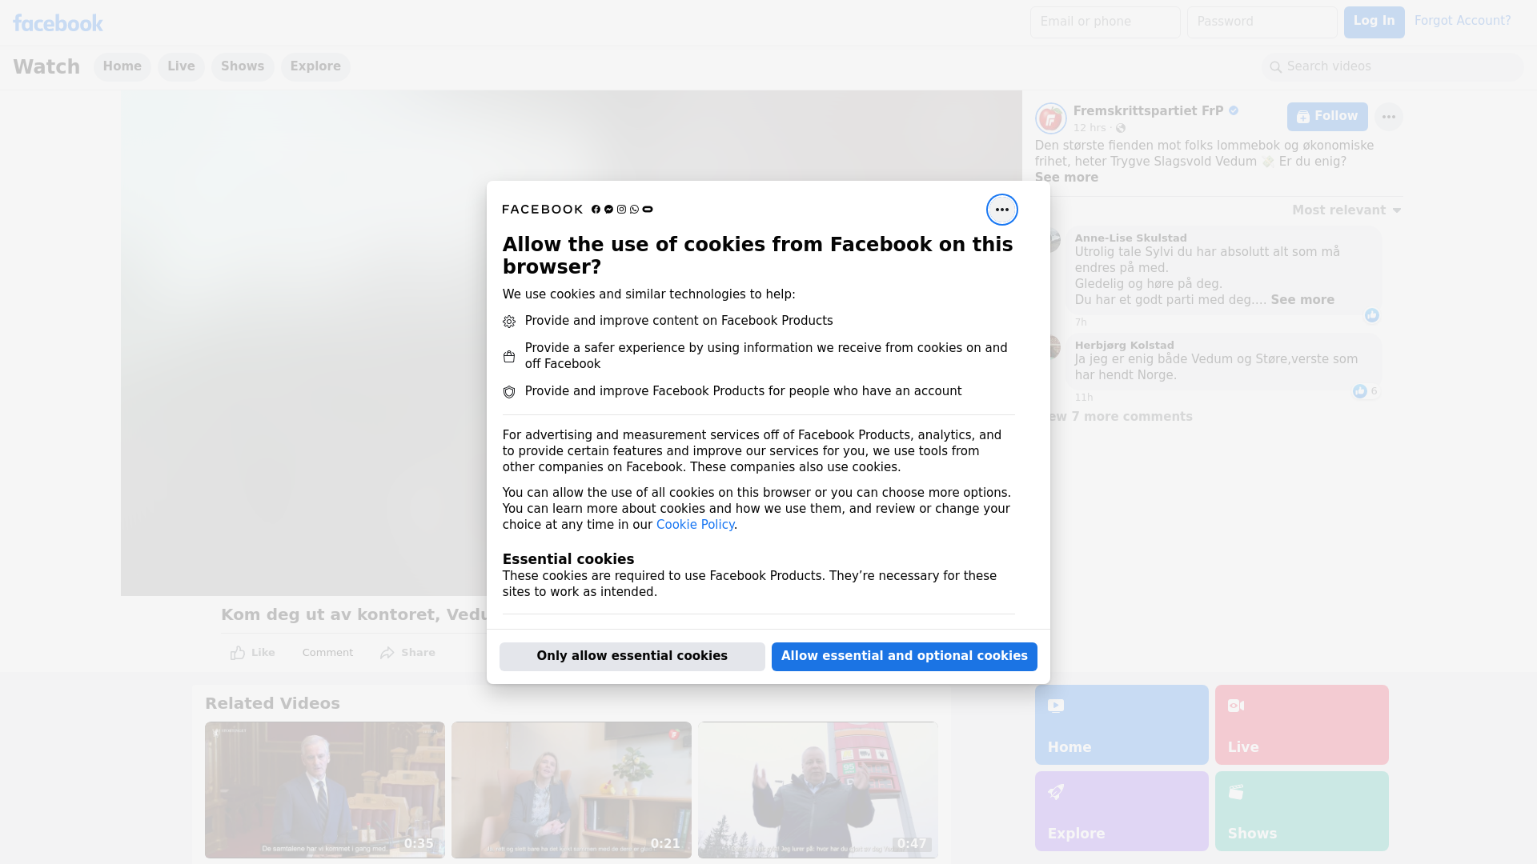This screenshot has height=864, width=1537.
Task: Open the related video lasting 0:21
Action: coord(572,790)
